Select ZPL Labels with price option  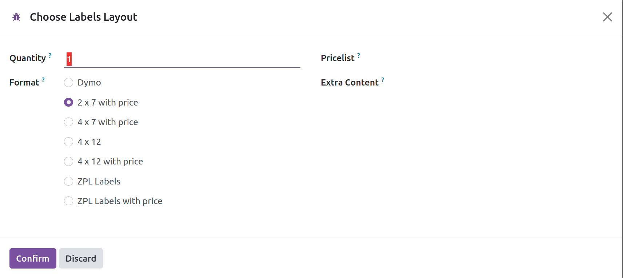69,201
